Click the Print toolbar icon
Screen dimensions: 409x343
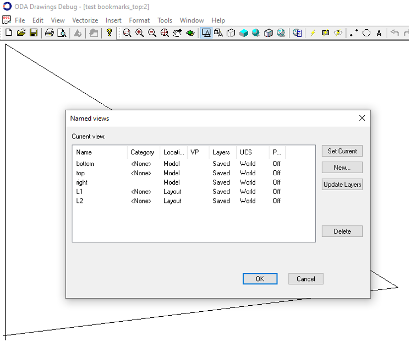50,34
